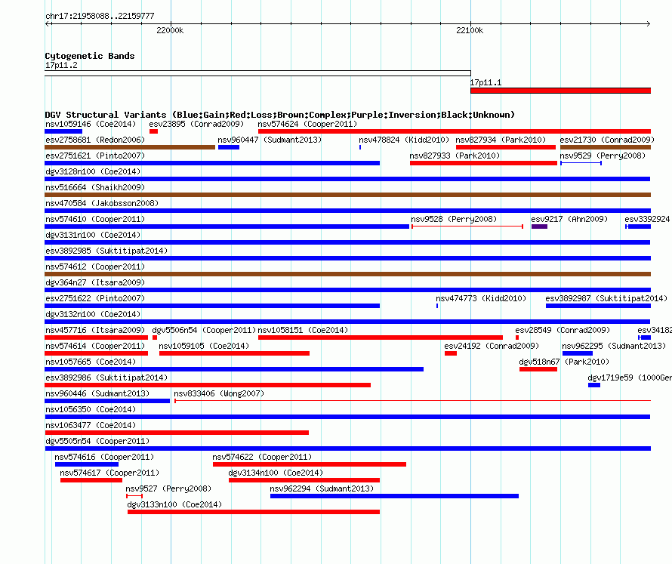Click nsv962295 (Sudmant2013) label

[614, 347]
